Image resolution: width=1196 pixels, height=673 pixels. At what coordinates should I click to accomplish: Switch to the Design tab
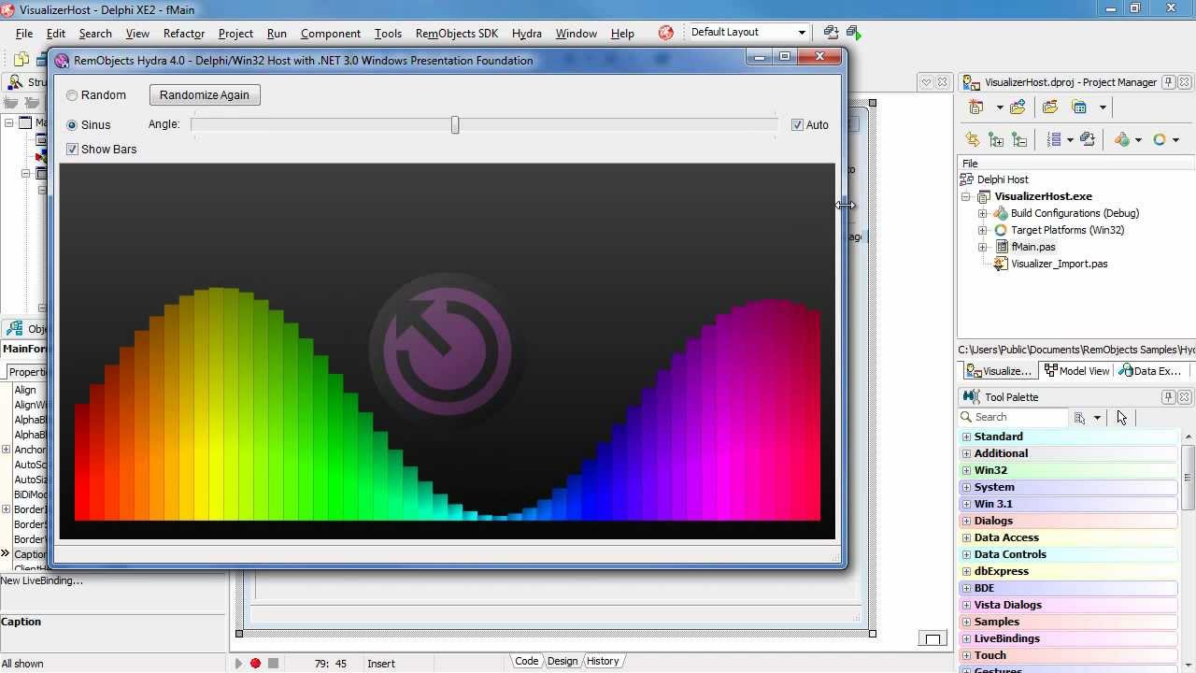coord(562,661)
